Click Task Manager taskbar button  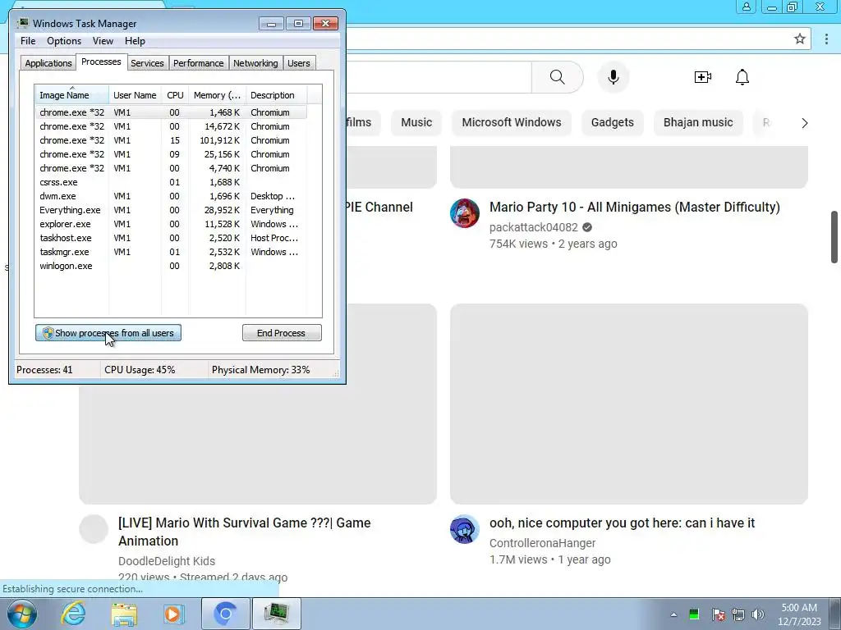tap(277, 614)
